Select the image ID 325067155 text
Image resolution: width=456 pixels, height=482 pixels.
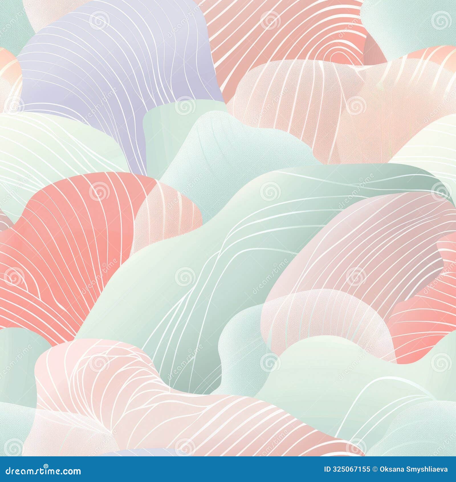[347, 469]
